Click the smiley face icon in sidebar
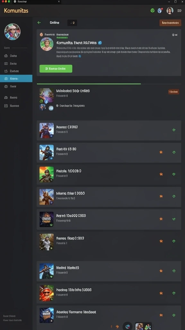This screenshot has width=185, height=330. click(6, 86)
